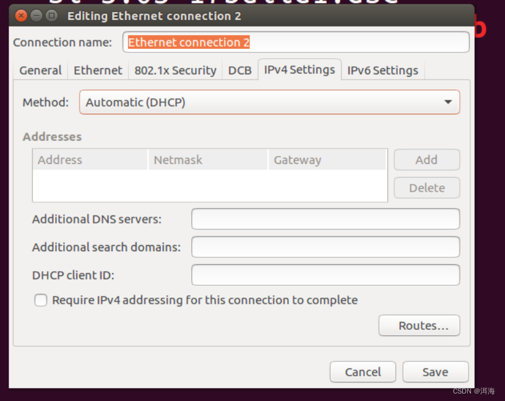This screenshot has width=505, height=401.
Task: Click the Additional DNS servers field
Action: [x=325, y=219]
